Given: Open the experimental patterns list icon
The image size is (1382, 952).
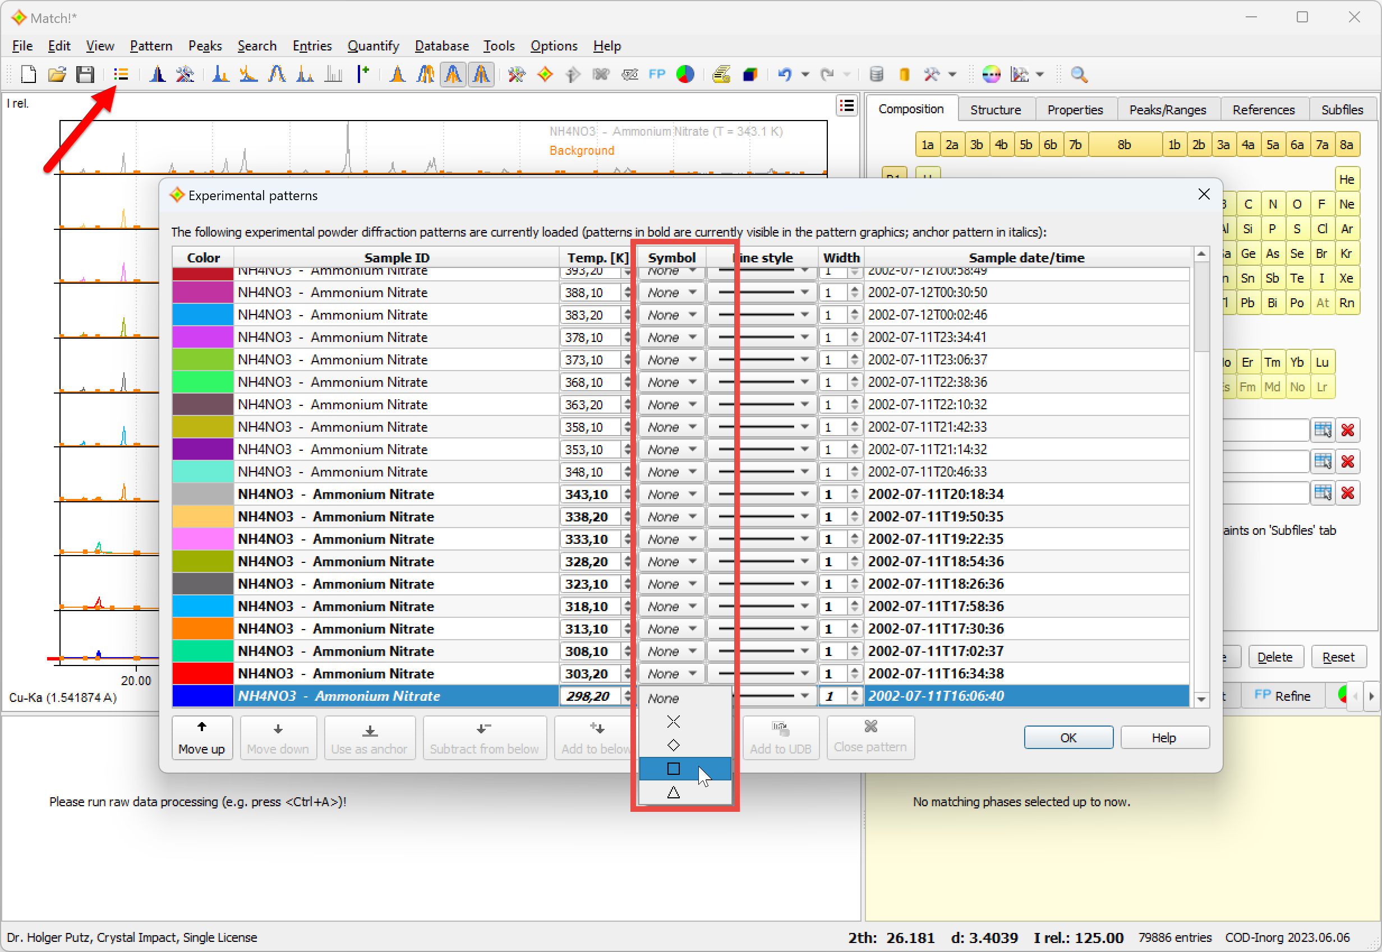Looking at the screenshot, I should [121, 75].
